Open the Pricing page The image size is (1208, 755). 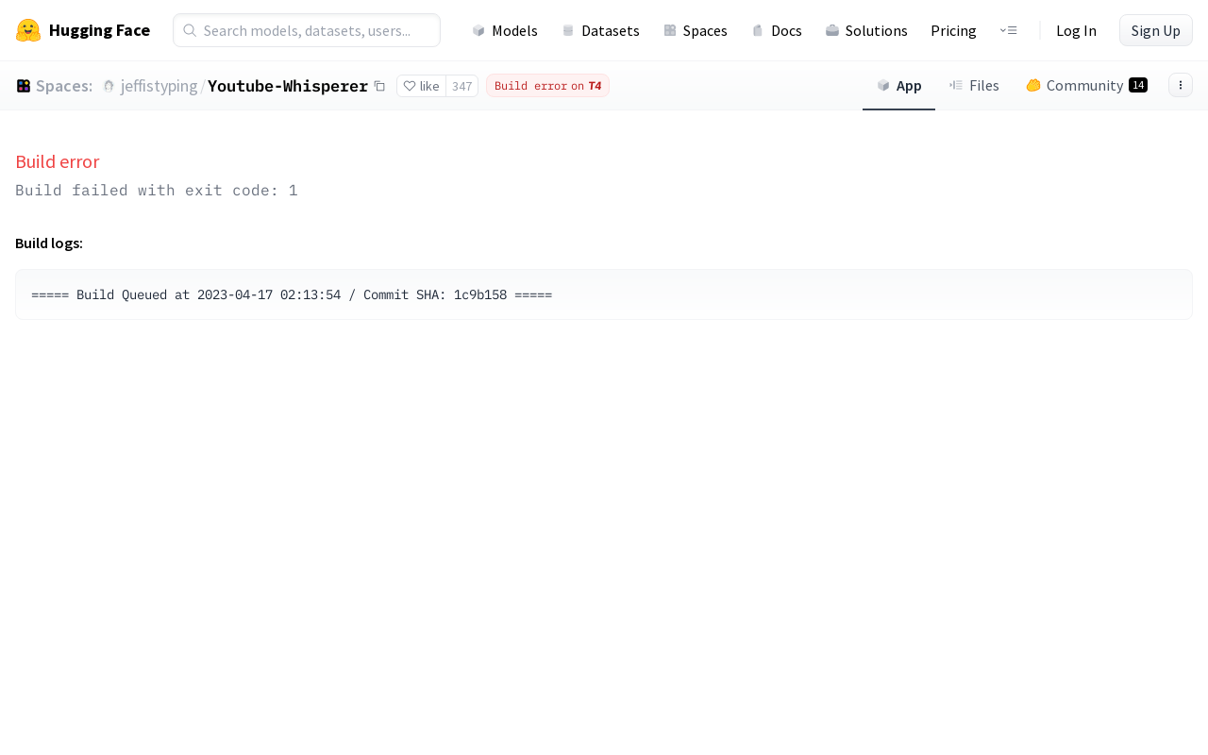(x=953, y=30)
